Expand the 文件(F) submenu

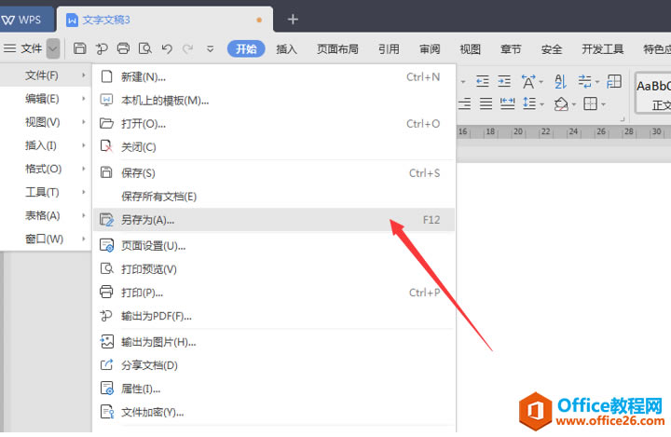coord(46,75)
